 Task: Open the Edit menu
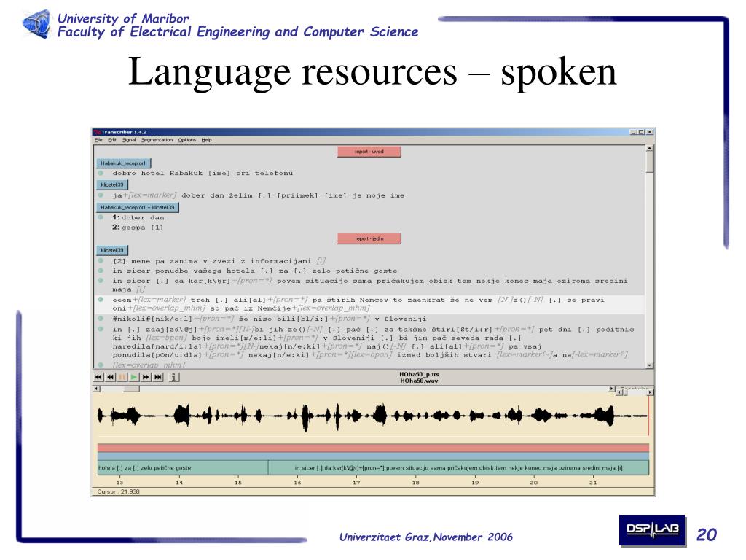112,140
